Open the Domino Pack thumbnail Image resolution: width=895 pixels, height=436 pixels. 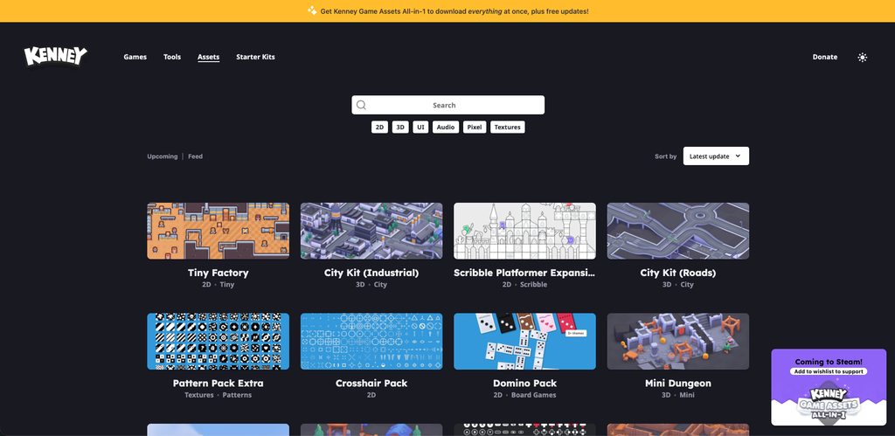point(524,342)
